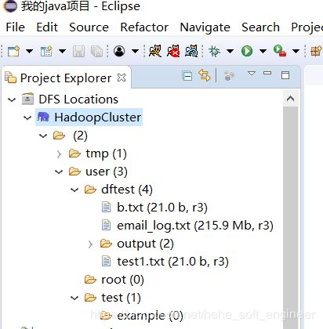This screenshot has width=323, height=329.
Task: Open dropdown arrow next to Run button
Action: pos(263,51)
